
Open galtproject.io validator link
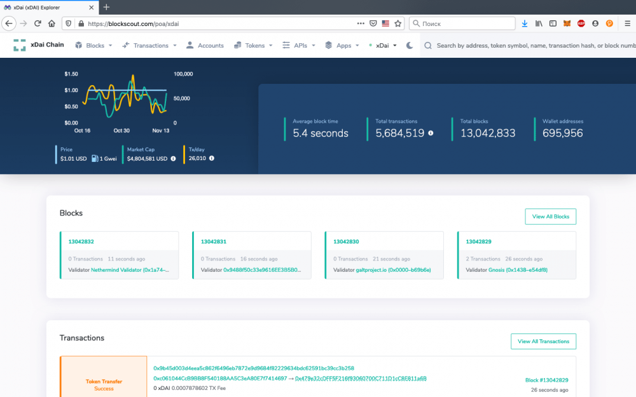(394, 270)
